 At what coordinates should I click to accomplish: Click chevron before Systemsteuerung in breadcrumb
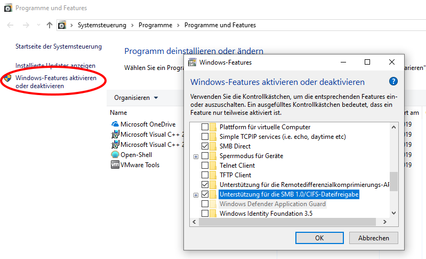[x=72, y=25]
